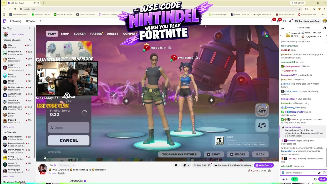
Task: Open the green channel points button
Action: [295, 179]
